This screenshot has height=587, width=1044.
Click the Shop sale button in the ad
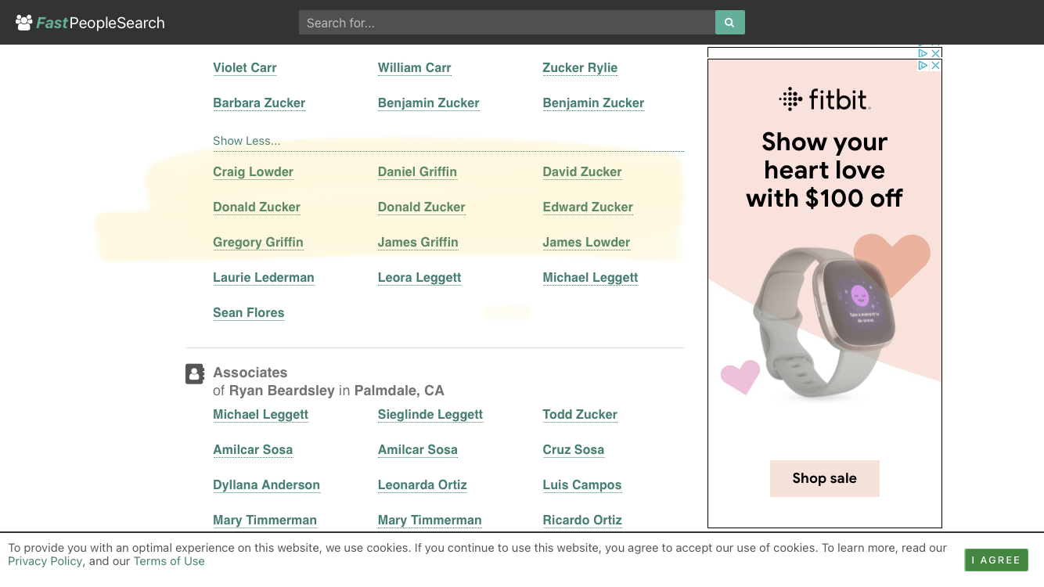tap(825, 478)
